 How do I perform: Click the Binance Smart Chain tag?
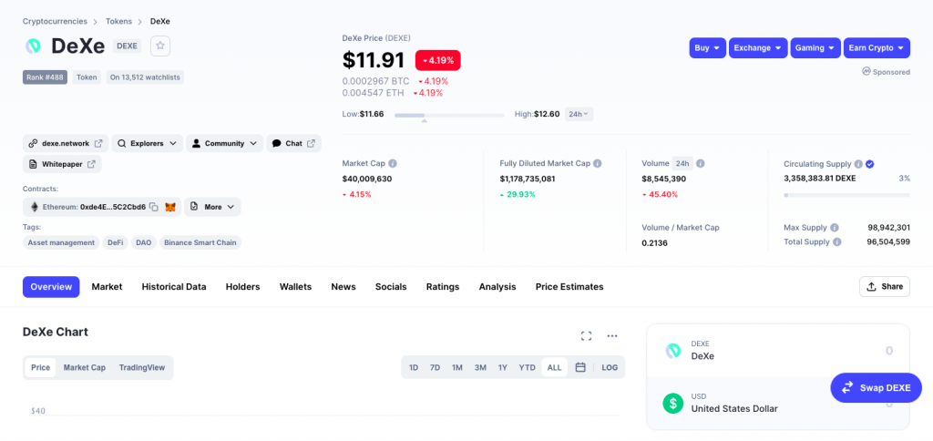click(200, 242)
